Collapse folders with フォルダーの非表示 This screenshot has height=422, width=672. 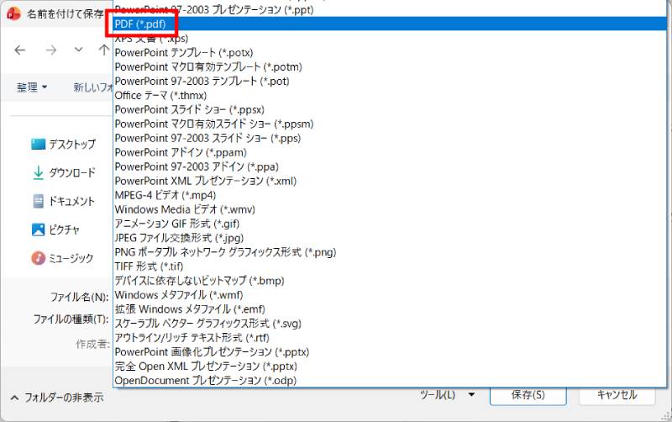tap(56, 397)
